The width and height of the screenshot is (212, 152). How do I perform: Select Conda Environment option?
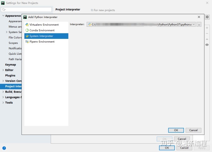click(46, 30)
